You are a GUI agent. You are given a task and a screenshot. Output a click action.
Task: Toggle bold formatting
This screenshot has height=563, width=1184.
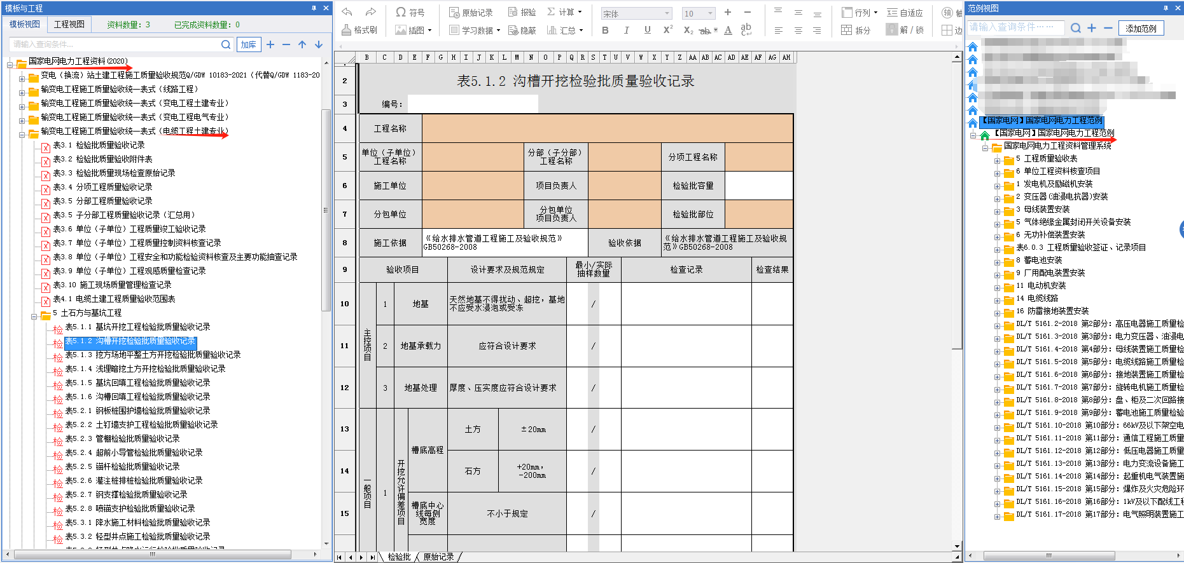pyautogui.click(x=605, y=30)
